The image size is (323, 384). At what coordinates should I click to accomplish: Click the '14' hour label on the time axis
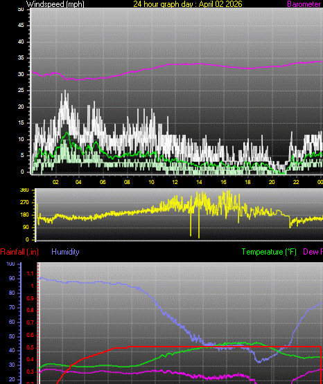click(199, 182)
